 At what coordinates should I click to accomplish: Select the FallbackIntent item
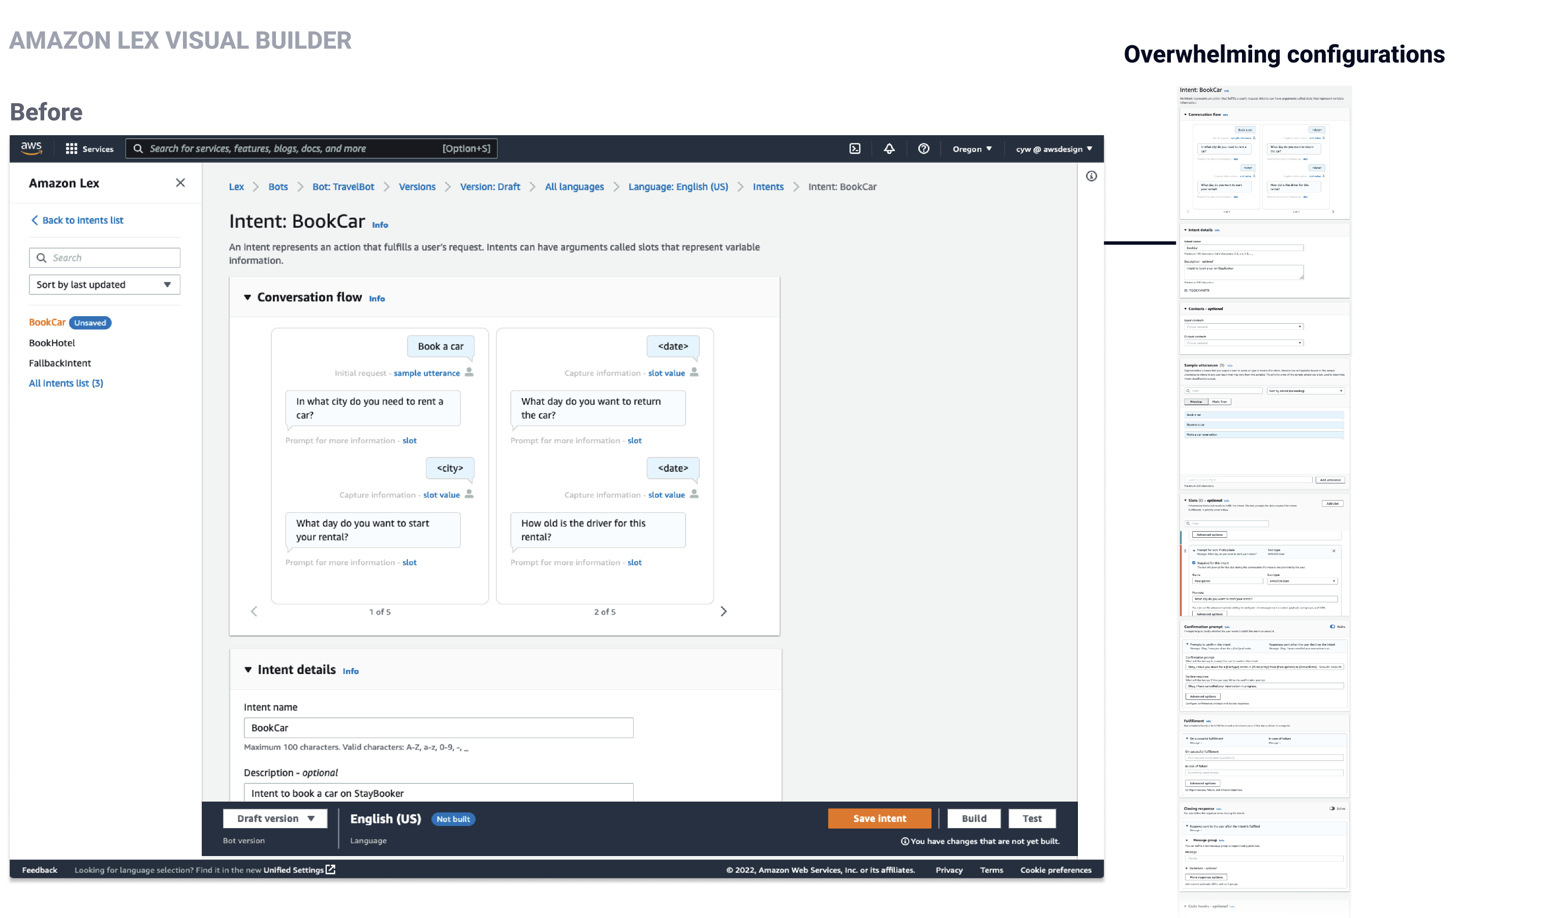pos(60,363)
